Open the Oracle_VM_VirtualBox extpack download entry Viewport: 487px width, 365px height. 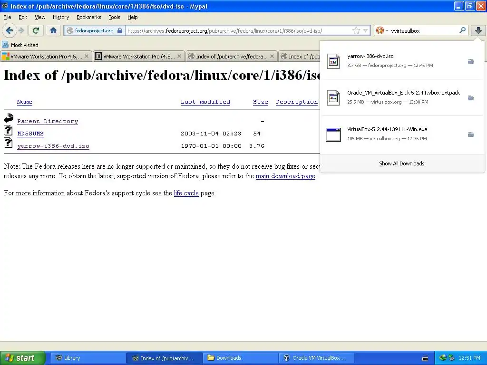402,97
